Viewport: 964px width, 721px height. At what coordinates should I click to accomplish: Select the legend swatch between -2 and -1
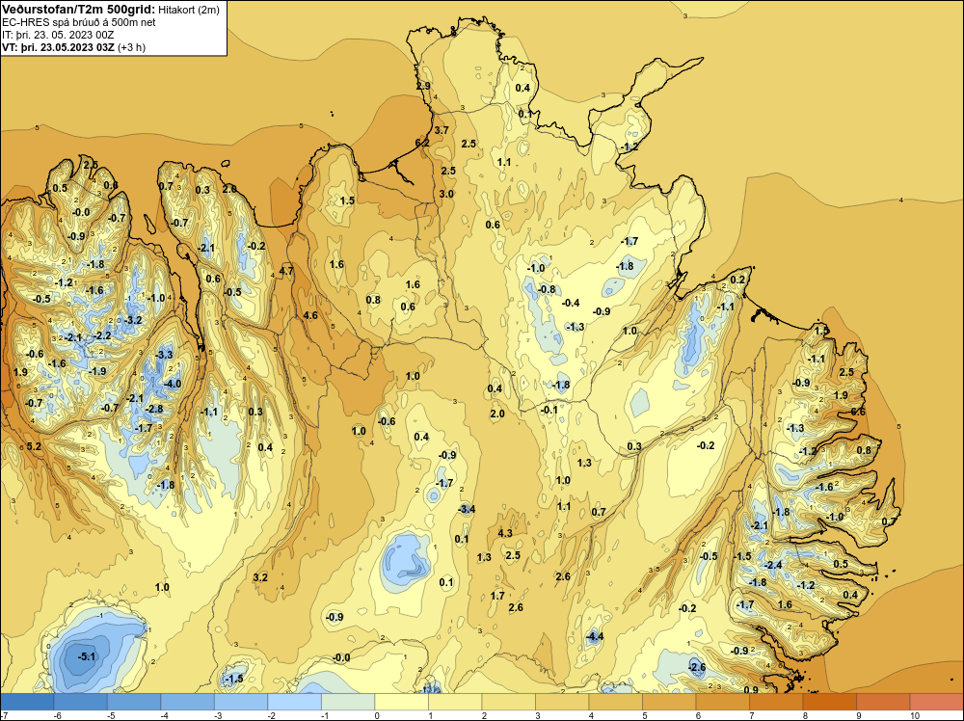click(x=294, y=702)
